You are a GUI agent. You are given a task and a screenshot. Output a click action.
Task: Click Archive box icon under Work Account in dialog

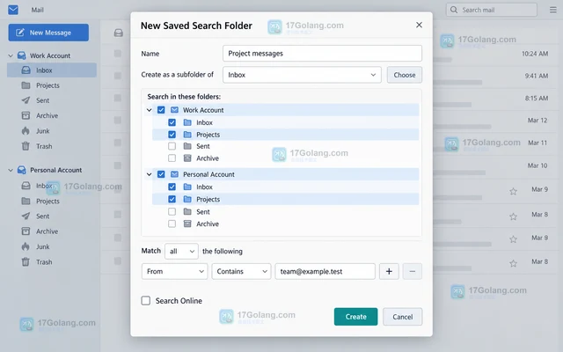pos(187,158)
